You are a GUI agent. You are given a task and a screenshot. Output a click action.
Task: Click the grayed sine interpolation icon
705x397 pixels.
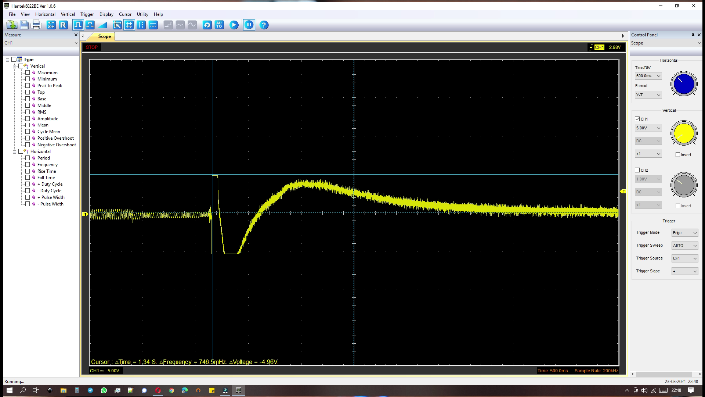click(192, 25)
